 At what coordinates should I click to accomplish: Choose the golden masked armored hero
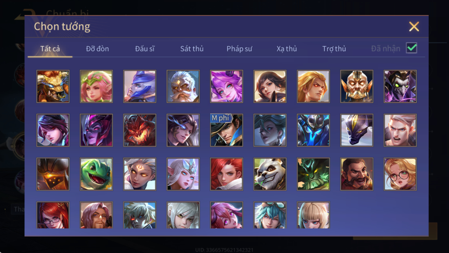(357, 86)
